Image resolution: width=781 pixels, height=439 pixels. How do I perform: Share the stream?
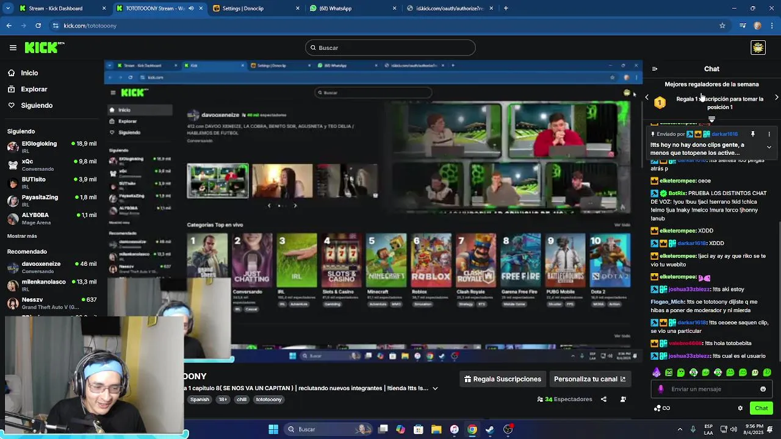pyautogui.click(x=603, y=399)
